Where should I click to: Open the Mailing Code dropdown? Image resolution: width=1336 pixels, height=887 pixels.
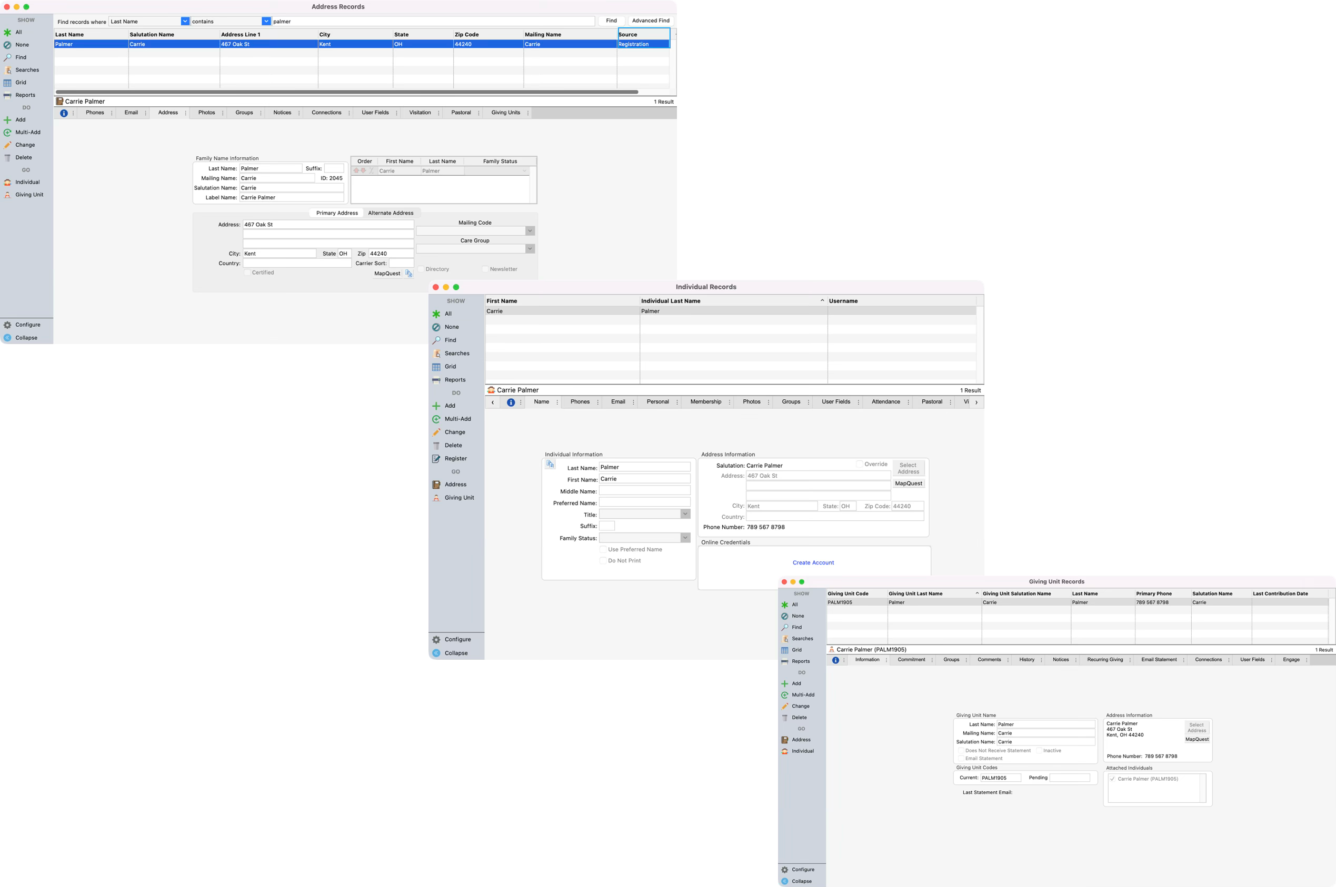[x=530, y=231]
